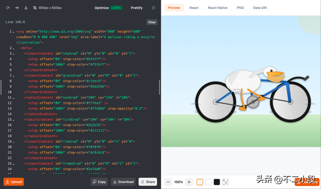Fold the skyGrad linearGradient at line 3

14,54
